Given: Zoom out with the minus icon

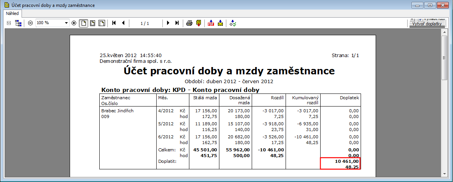Looking at the screenshot, I should click(30, 23).
